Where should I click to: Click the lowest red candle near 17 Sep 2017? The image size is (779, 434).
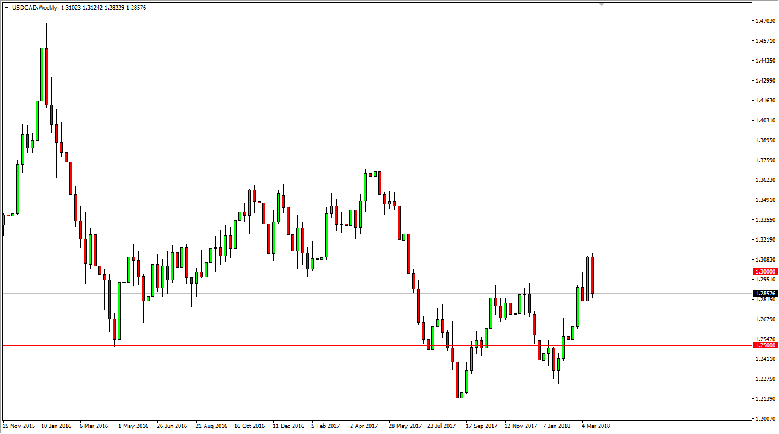(457, 380)
